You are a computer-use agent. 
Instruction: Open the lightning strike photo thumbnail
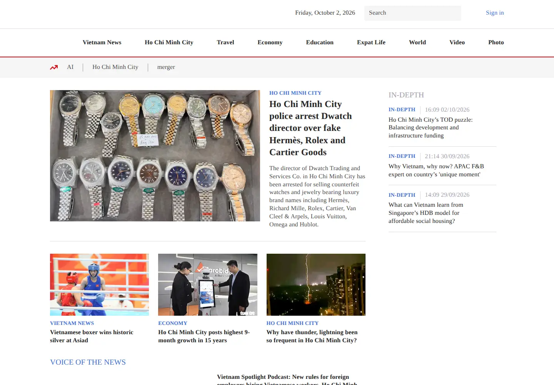point(316,285)
